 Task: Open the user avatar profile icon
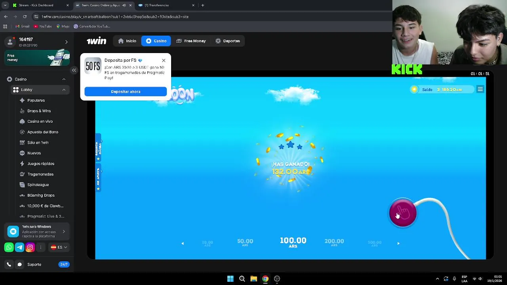[x=10, y=42]
